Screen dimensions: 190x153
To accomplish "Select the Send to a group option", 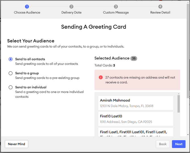I will coord(10,73).
